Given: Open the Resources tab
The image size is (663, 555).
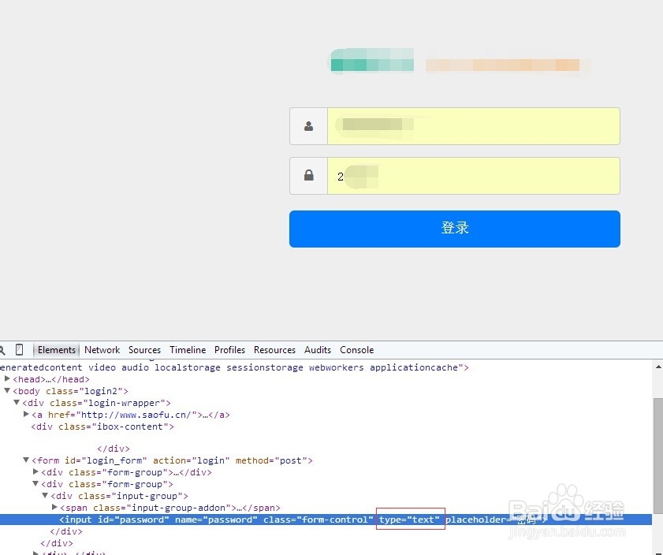Looking at the screenshot, I should click(274, 350).
